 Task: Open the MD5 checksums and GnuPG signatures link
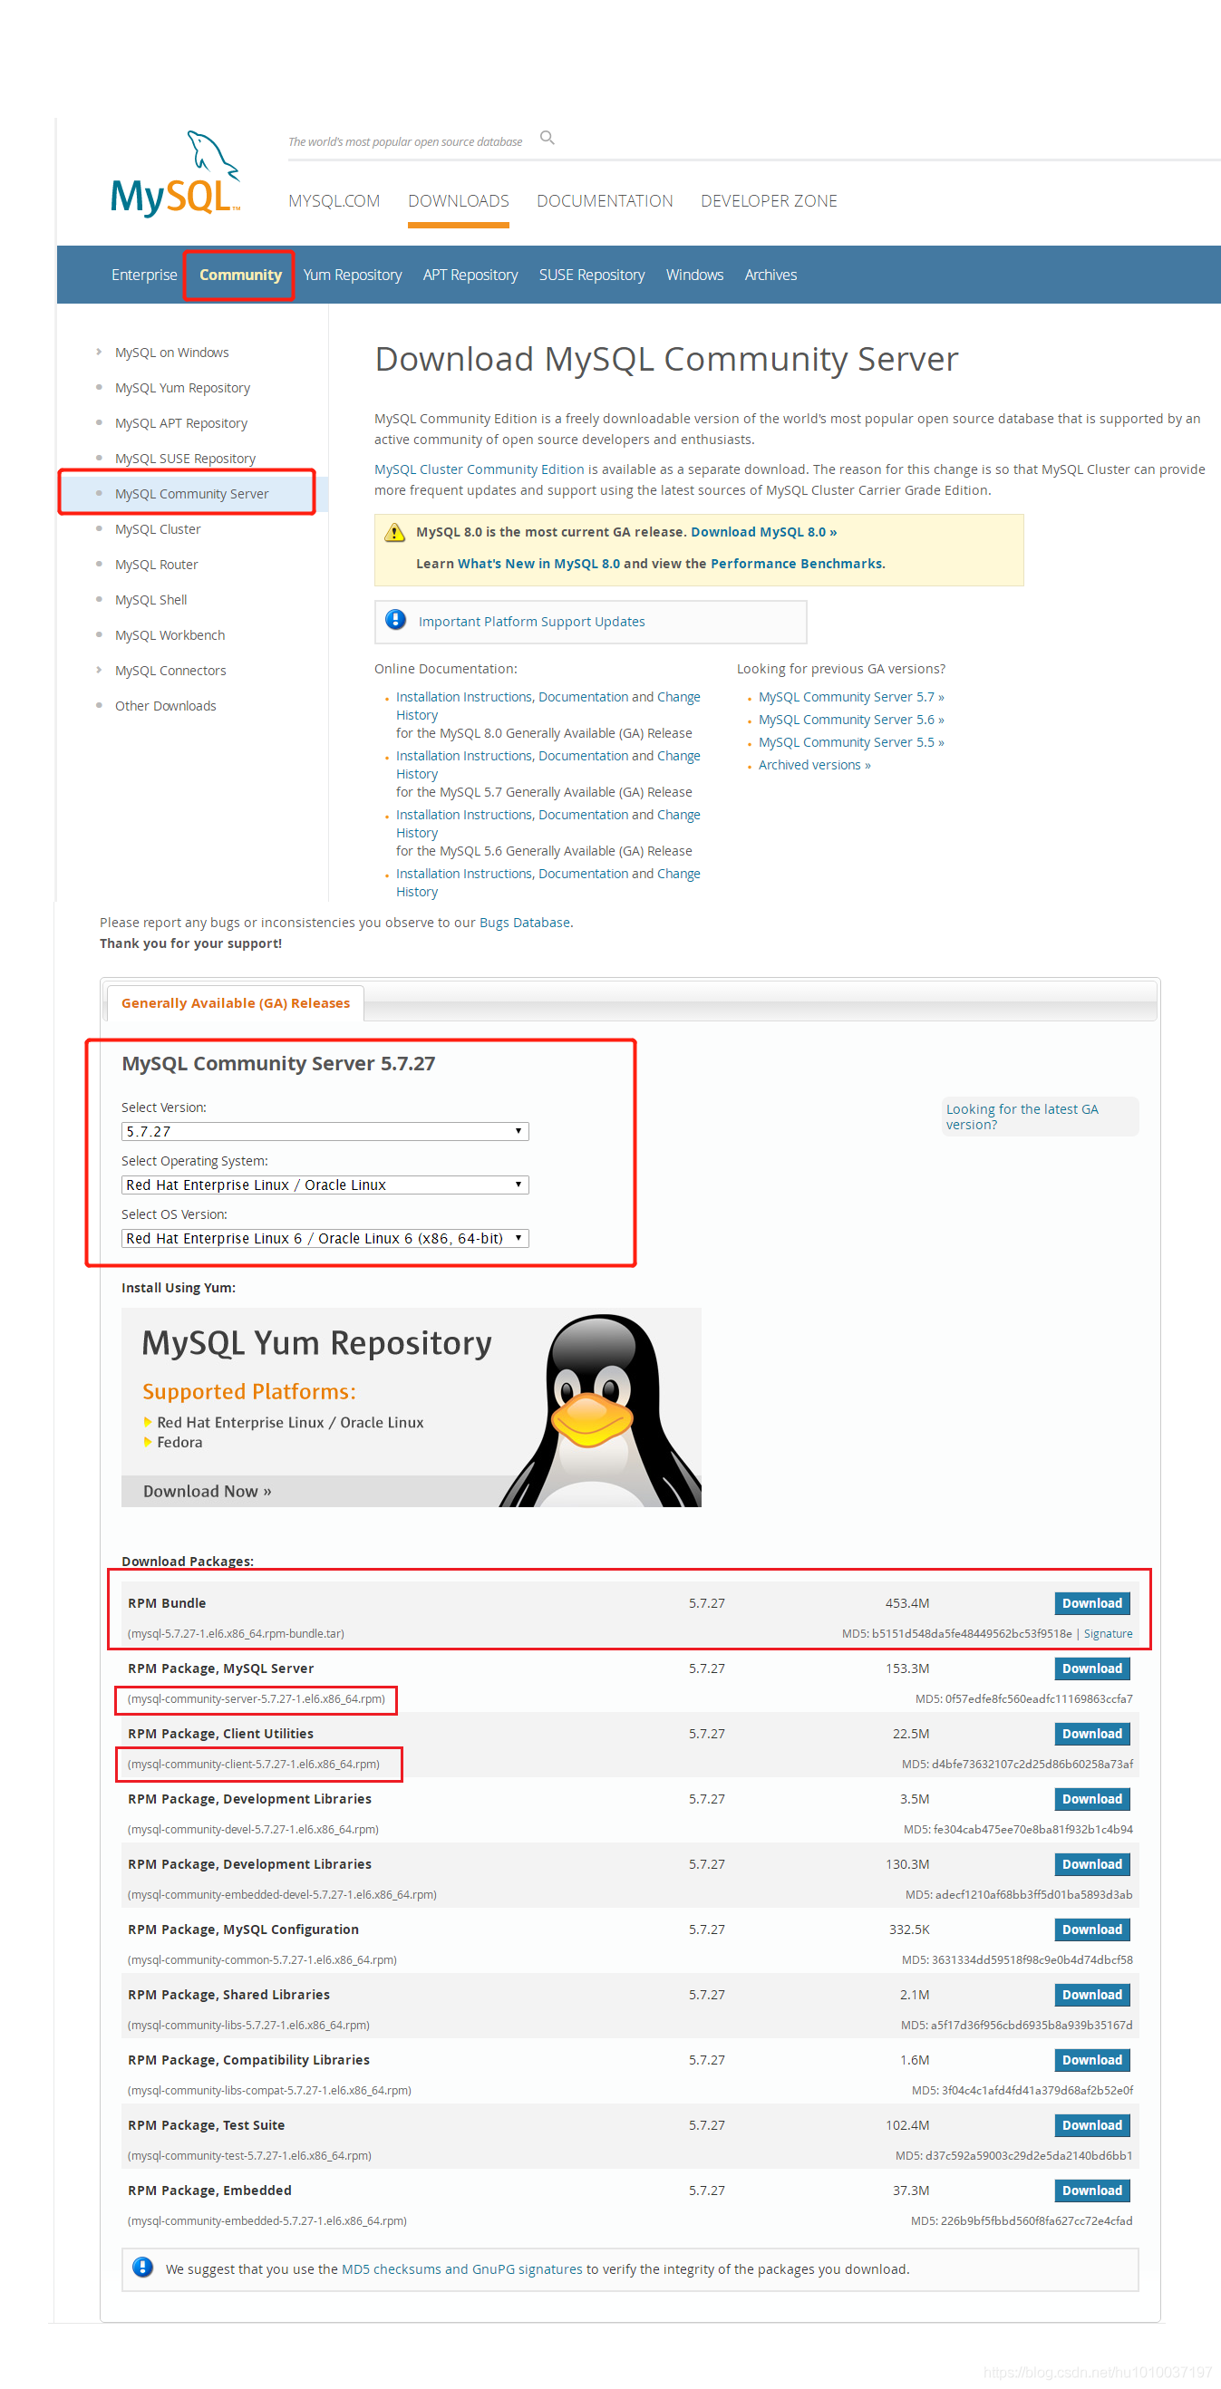[462, 2269]
